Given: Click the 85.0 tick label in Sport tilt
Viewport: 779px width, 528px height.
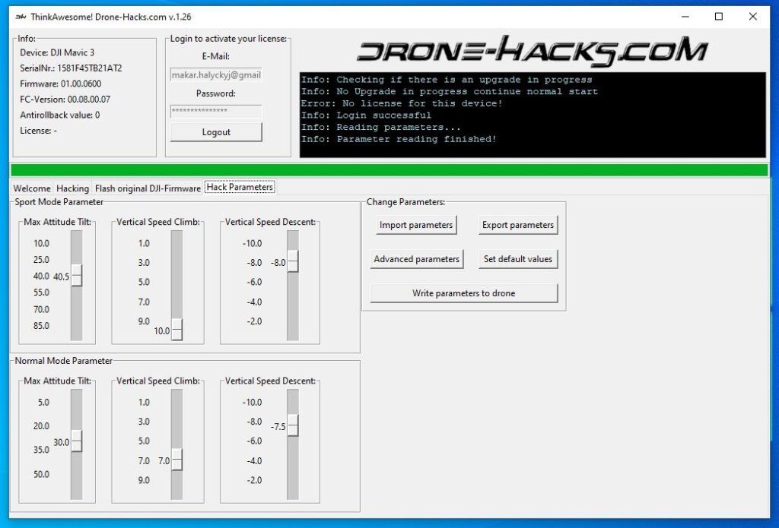Looking at the screenshot, I should [x=41, y=325].
